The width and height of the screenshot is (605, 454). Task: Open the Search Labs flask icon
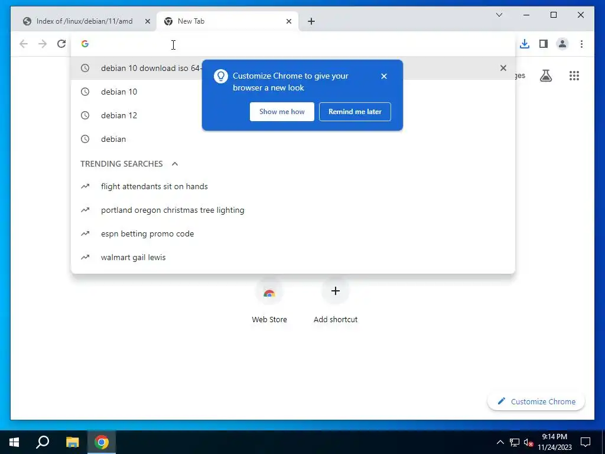pos(545,76)
